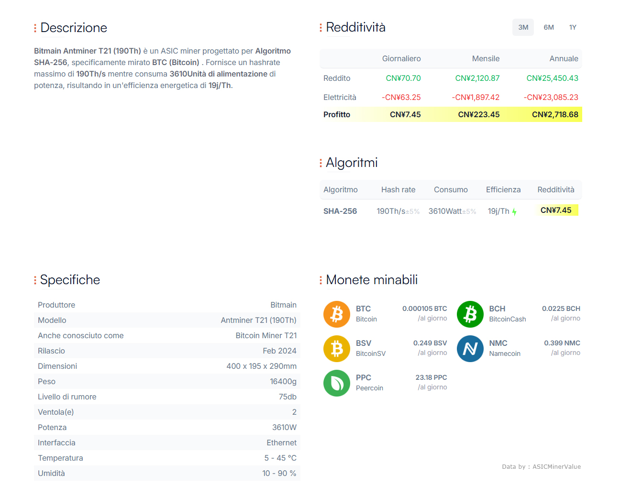The width and height of the screenshot is (620, 497).
Task: Click the highlighted CN¥7.45 in the Algoritmi table
Action: pos(556,210)
